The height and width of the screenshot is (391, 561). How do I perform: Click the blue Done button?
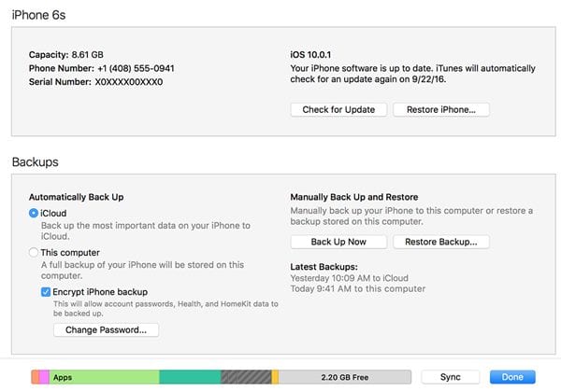pyautogui.click(x=512, y=377)
